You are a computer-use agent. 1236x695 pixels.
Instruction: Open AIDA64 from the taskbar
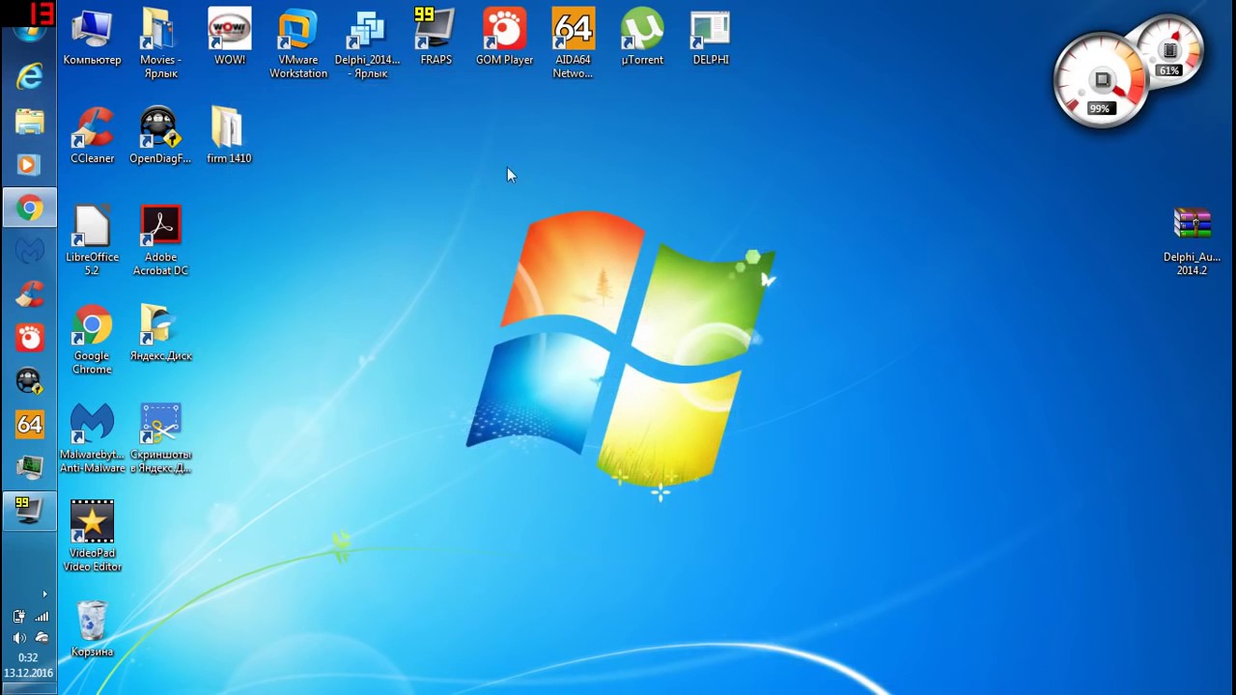(29, 424)
